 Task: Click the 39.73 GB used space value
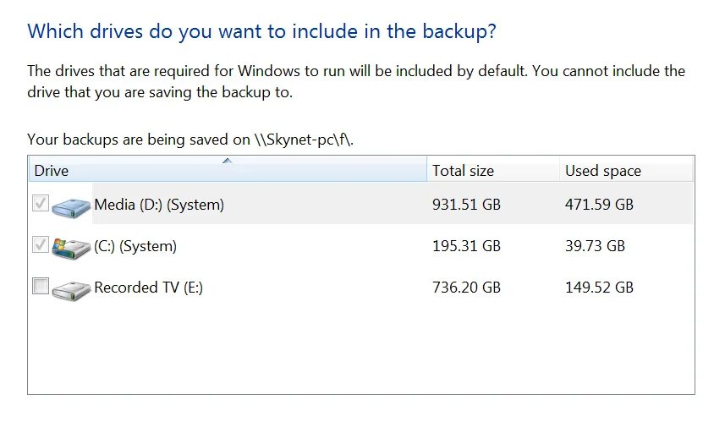click(x=595, y=246)
